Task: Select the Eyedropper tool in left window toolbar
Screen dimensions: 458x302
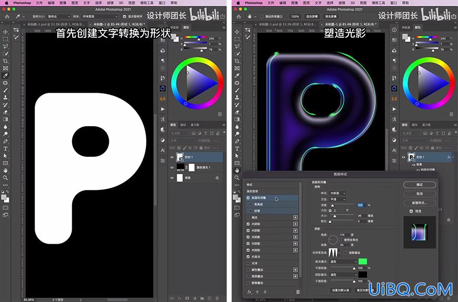Action: [5, 76]
